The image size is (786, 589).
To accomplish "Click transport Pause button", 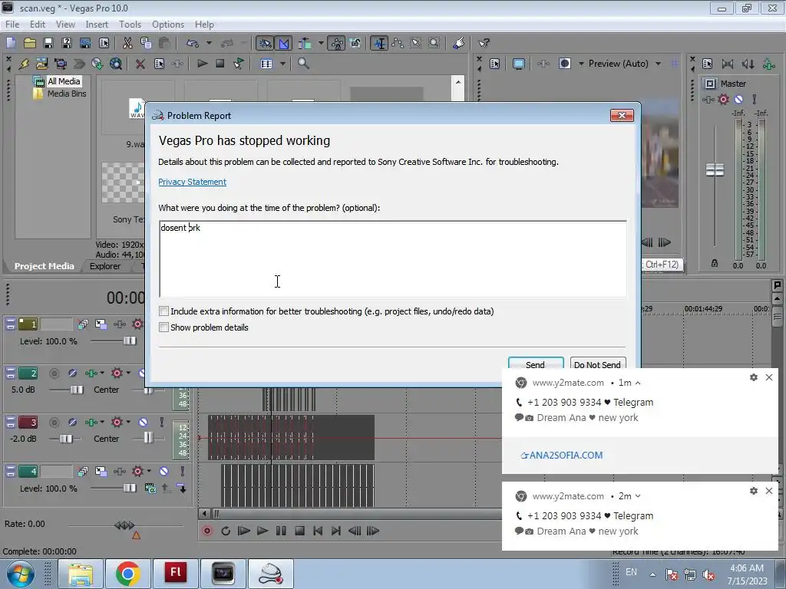I will [x=281, y=531].
